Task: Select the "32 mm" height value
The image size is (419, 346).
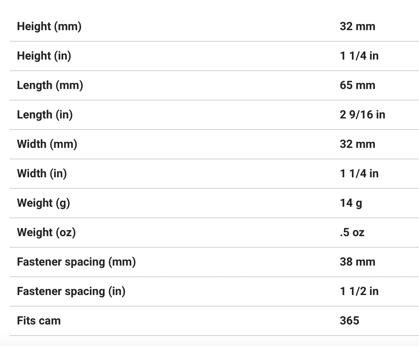Action: pos(357,27)
